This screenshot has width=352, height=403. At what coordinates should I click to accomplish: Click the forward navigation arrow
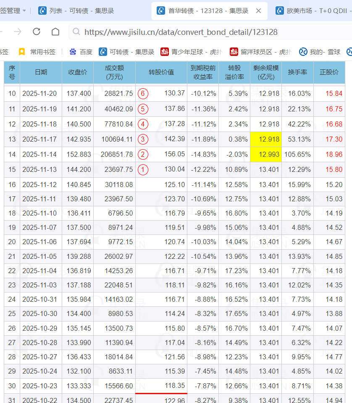17,32
